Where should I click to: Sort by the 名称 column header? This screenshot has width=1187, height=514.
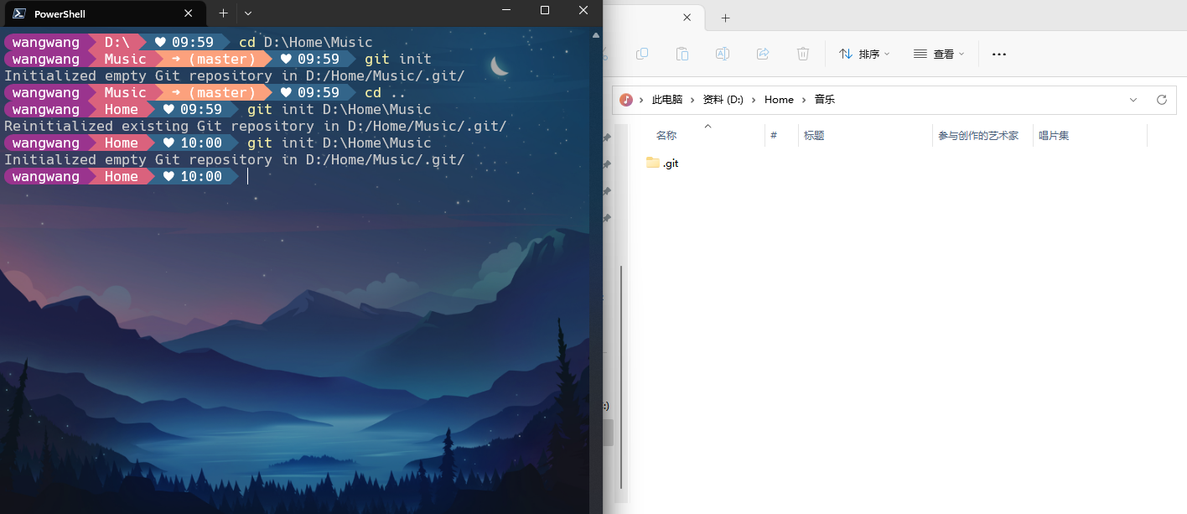point(666,136)
